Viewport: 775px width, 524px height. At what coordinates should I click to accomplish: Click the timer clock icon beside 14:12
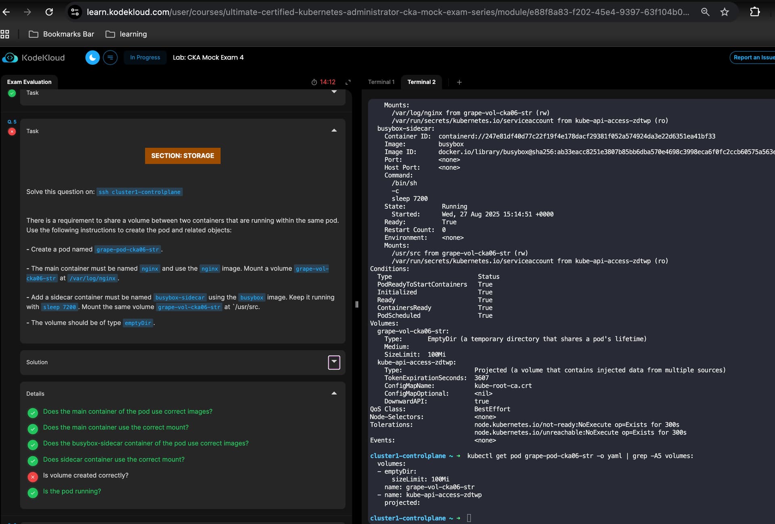pos(314,82)
